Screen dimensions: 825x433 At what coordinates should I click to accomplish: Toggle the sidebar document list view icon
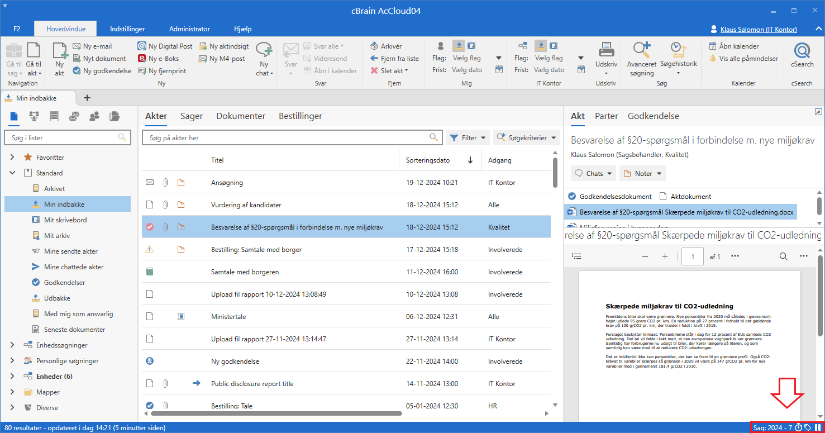coord(14,116)
